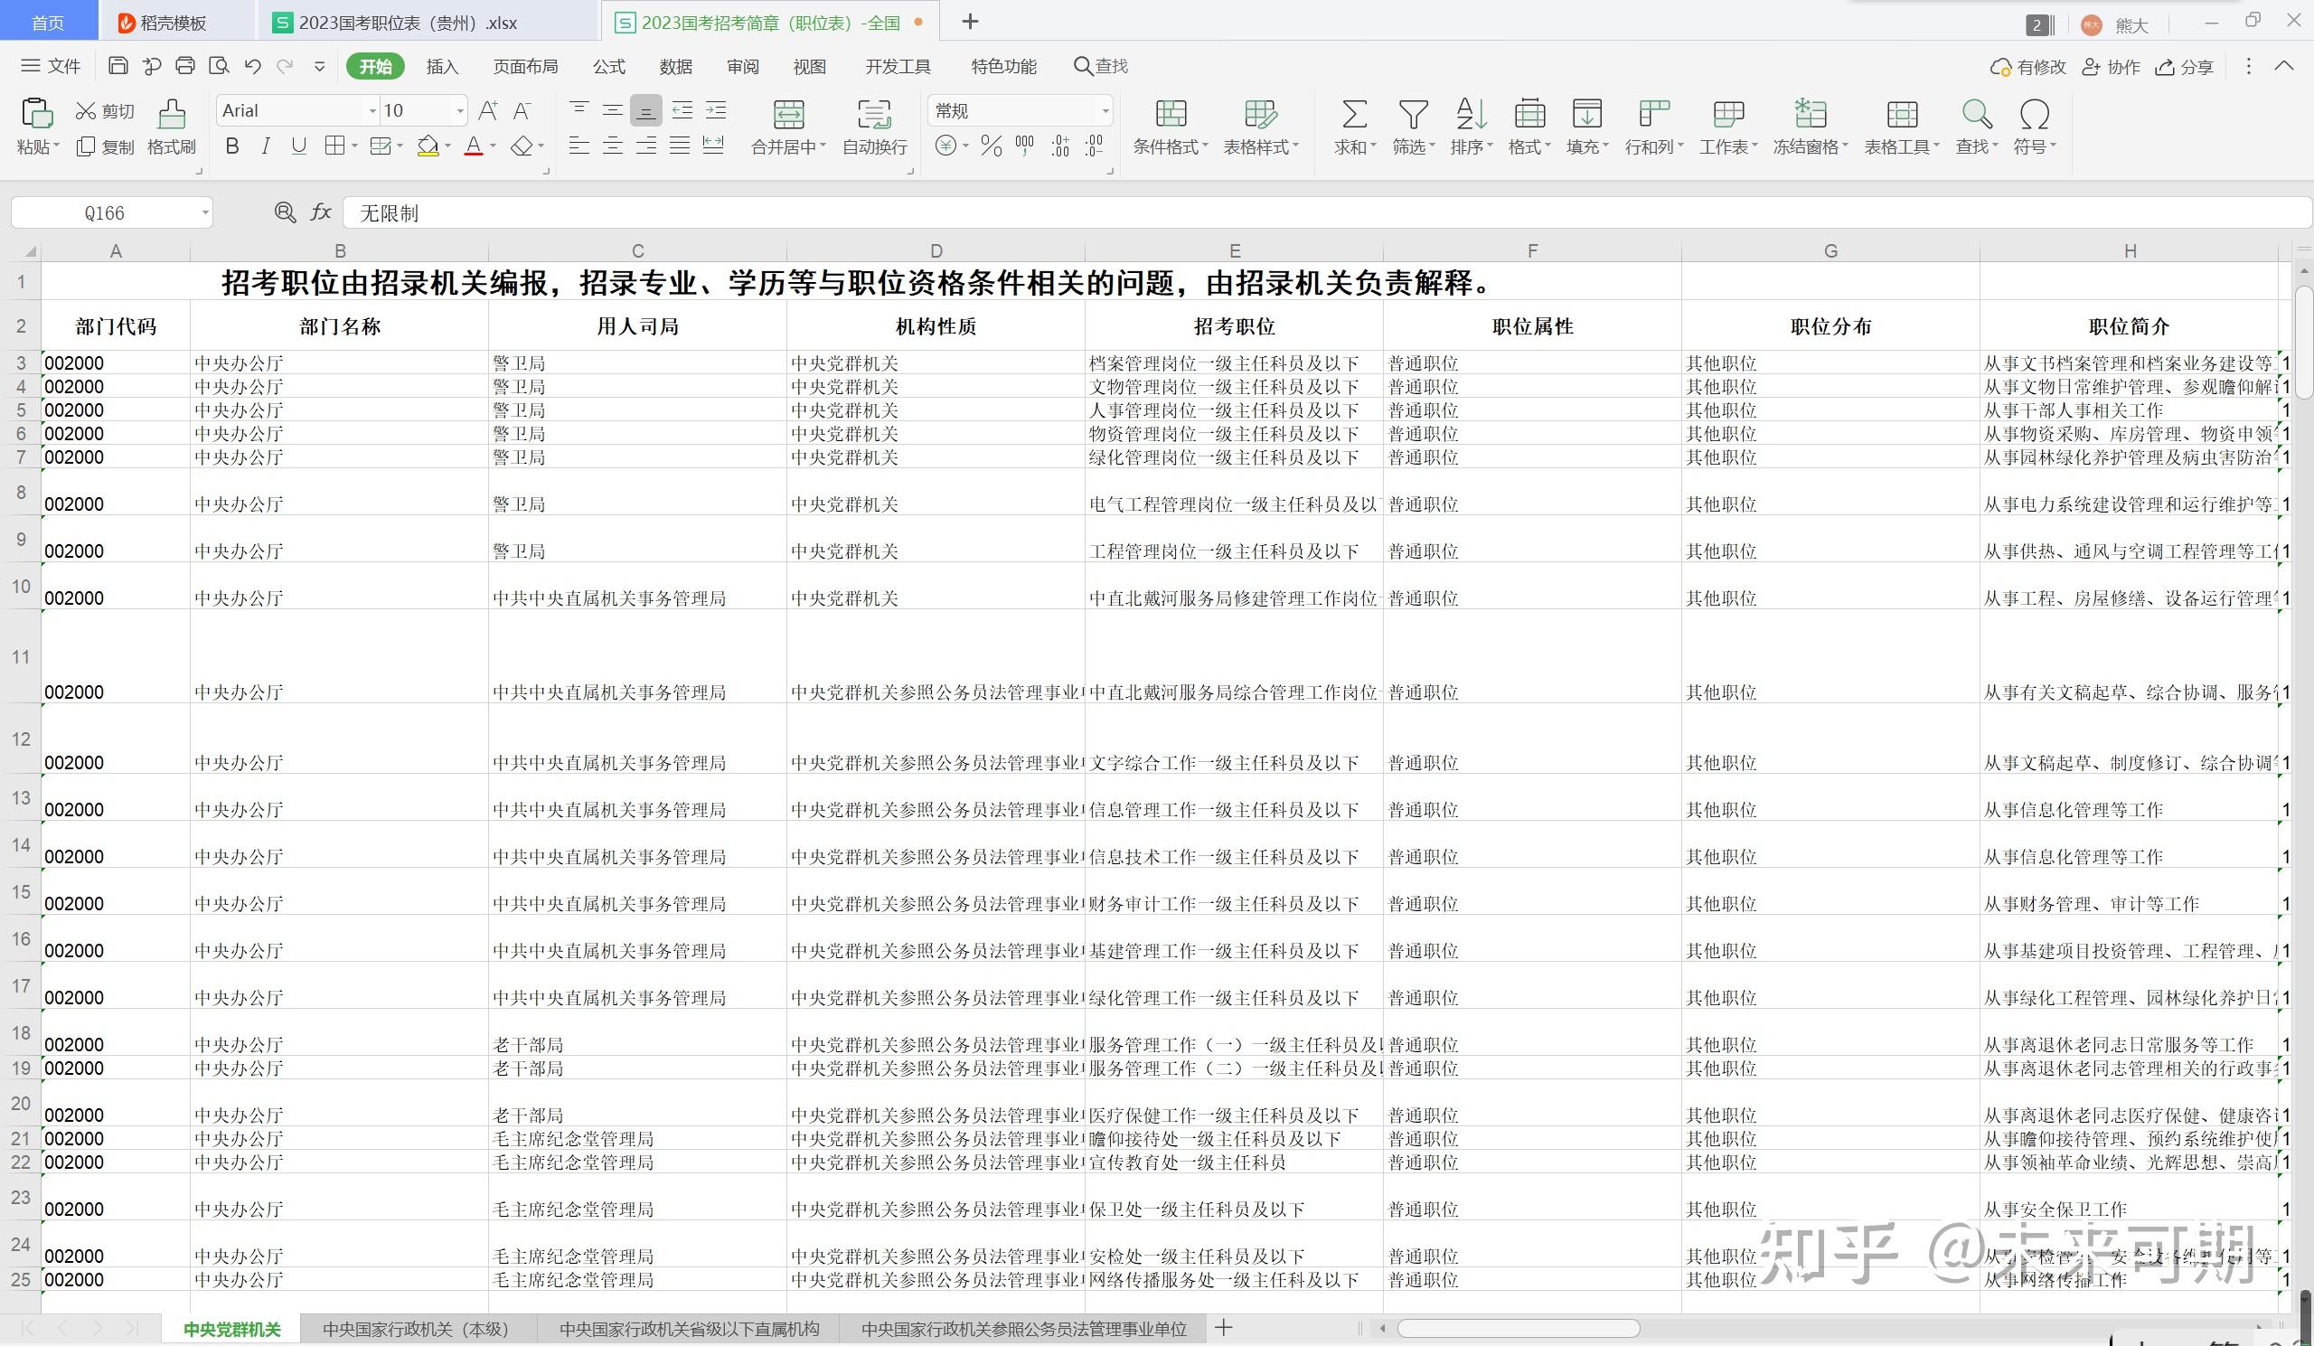
Task: Decrease font size with A- icon
Action: 522,111
